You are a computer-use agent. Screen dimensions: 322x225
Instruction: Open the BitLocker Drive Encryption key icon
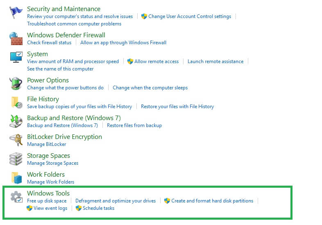(16, 140)
